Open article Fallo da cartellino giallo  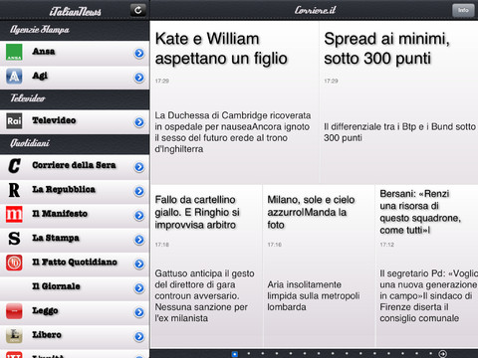pos(197,212)
